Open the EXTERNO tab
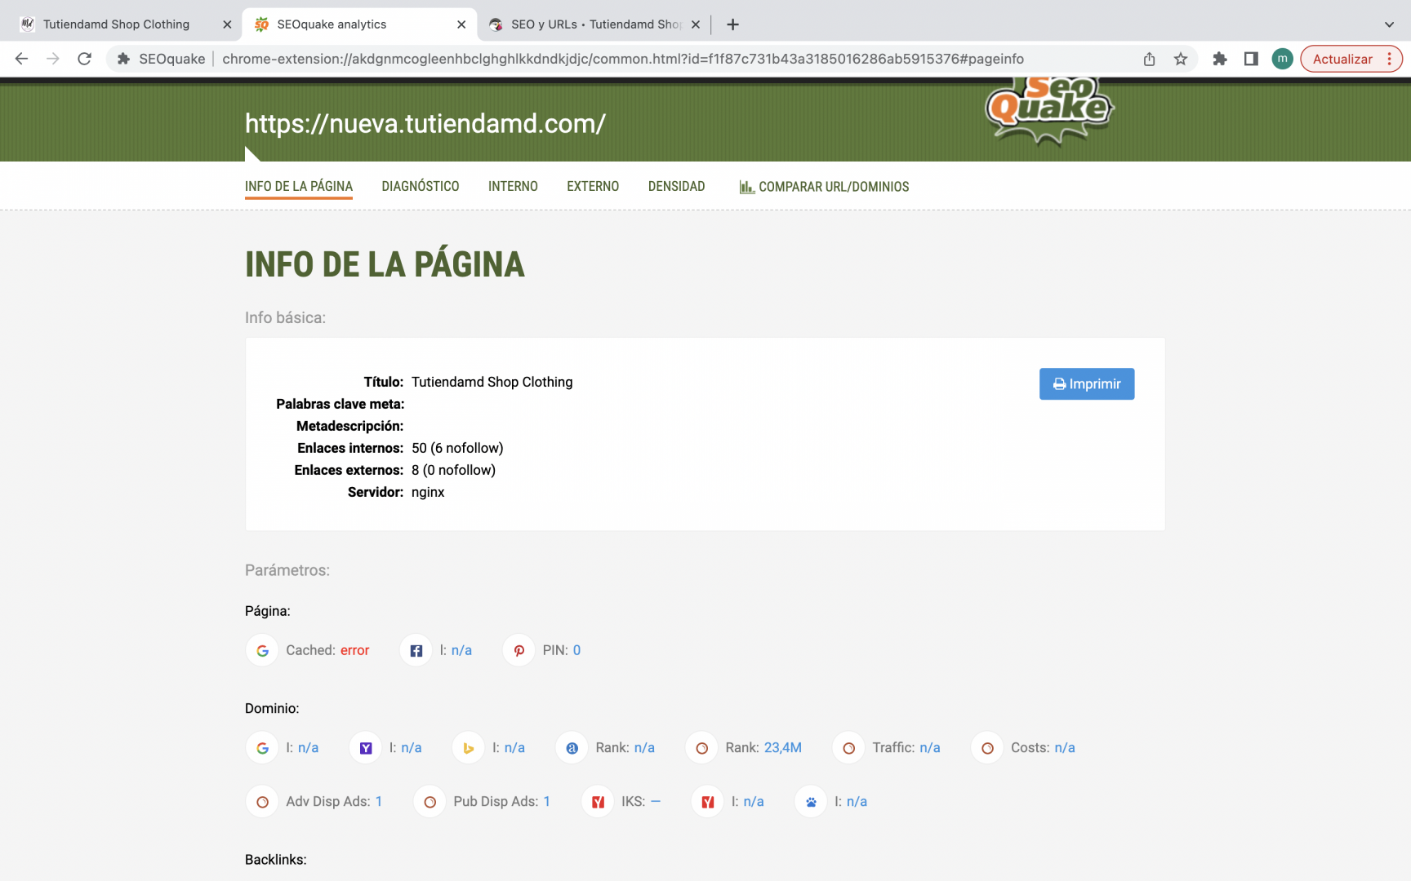This screenshot has width=1411, height=881. pos(593,186)
